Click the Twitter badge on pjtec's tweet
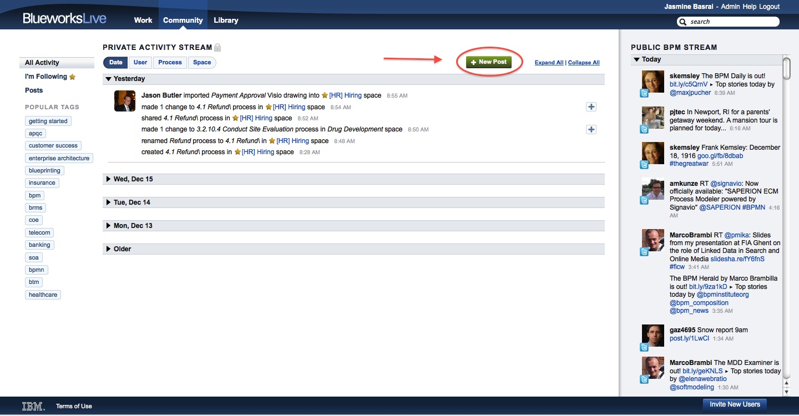This screenshot has height=416, width=799. 644,129
